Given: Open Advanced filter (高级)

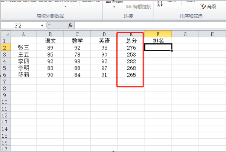Looking at the screenshot, I should pos(208,7).
